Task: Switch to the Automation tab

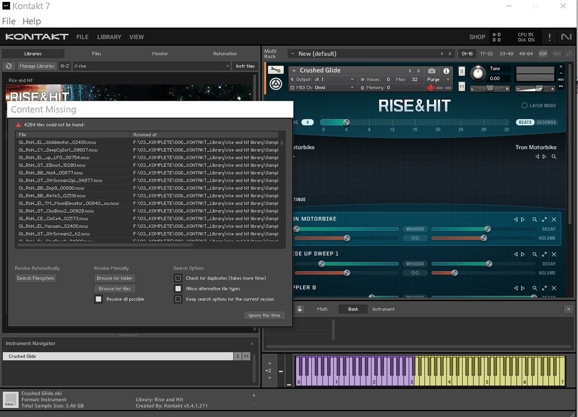Action: pos(225,54)
